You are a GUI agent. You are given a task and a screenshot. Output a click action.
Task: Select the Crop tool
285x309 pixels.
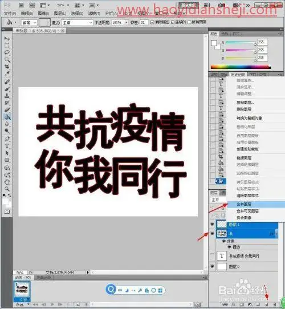pos(7,67)
